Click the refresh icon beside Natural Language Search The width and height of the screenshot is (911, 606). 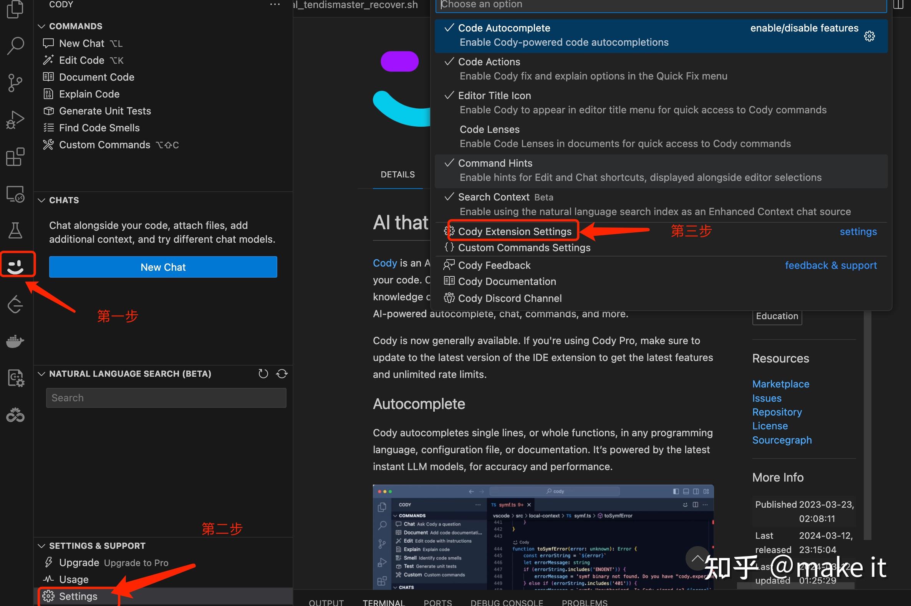pos(263,373)
